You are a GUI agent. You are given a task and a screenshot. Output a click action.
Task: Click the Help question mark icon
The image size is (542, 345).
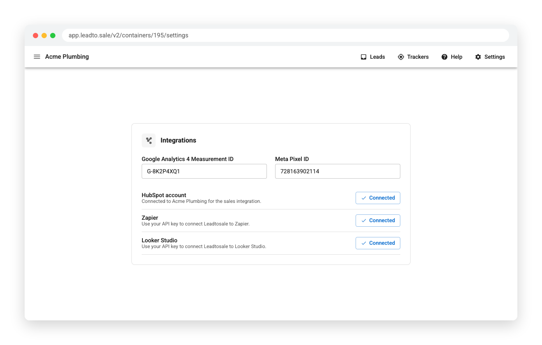[444, 57]
